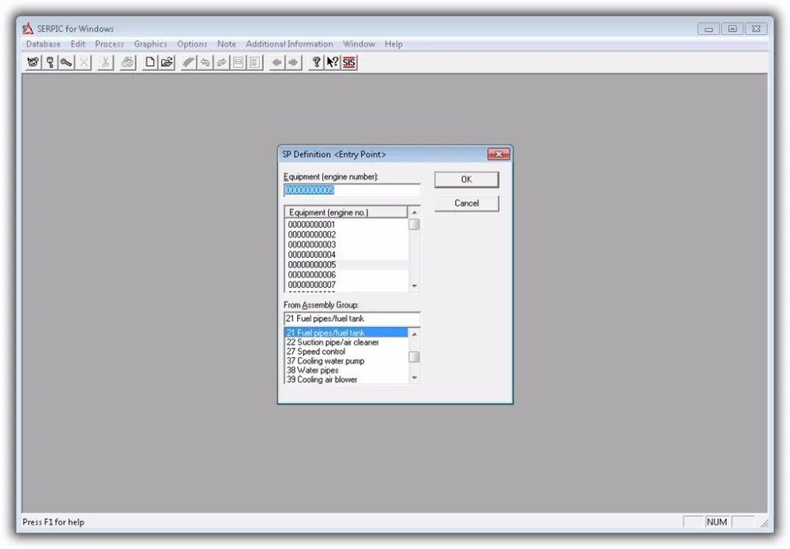Click the SERPIC application logo icon
790x549 pixels.
coord(28,28)
